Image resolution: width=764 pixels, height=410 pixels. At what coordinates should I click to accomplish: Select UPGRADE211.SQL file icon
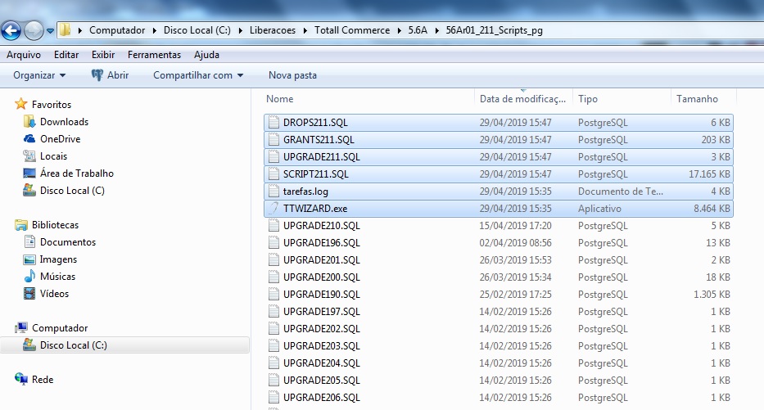point(274,157)
